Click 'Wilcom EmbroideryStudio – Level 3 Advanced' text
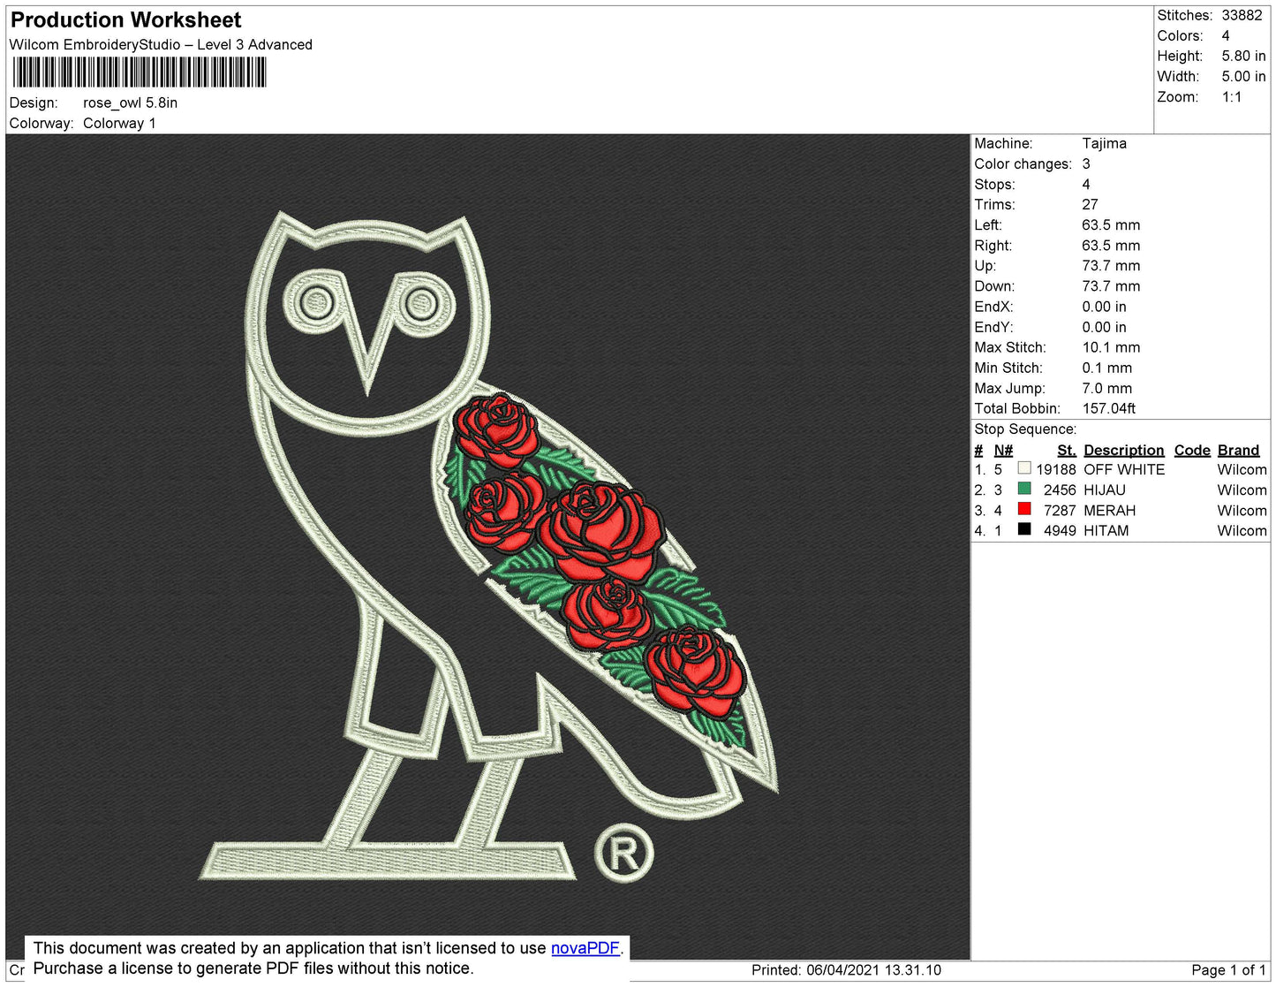The width and height of the screenshot is (1276, 987). [x=161, y=45]
